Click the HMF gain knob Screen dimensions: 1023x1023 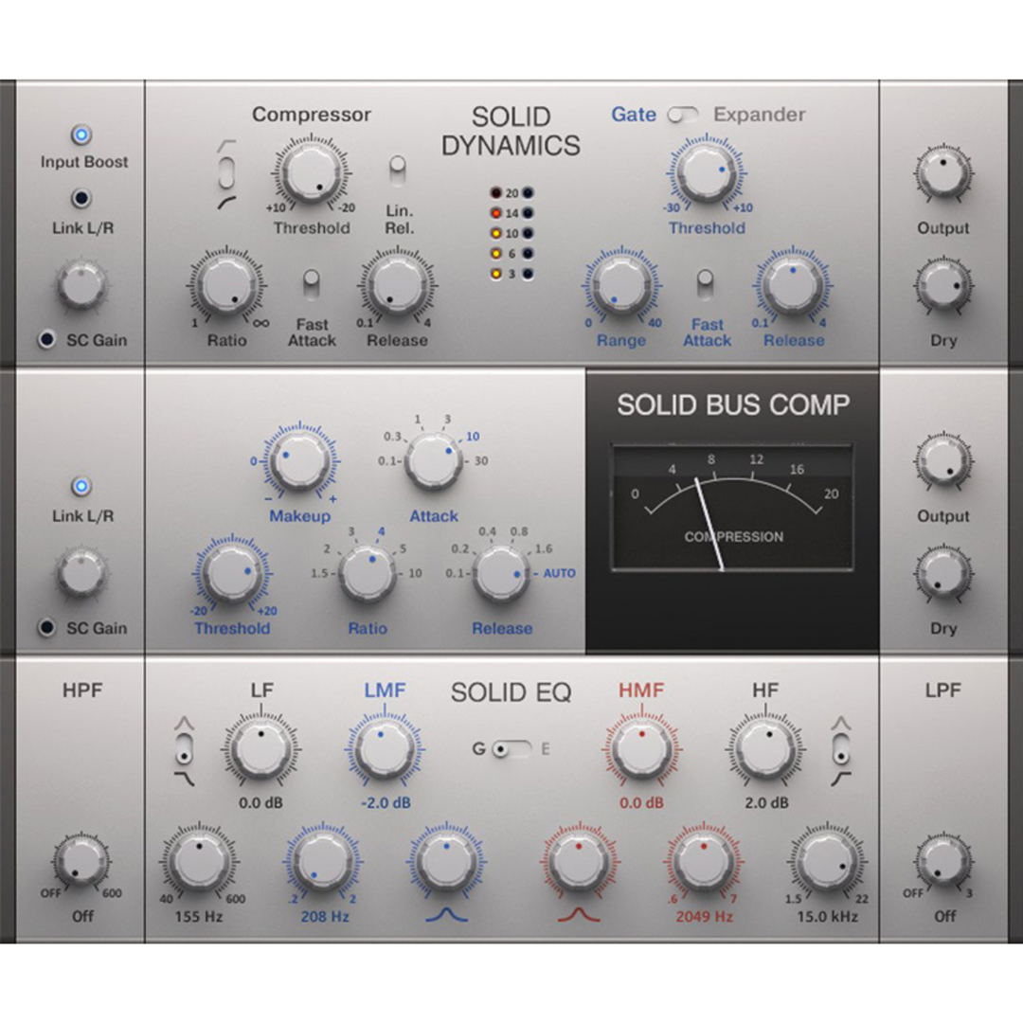click(x=641, y=748)
